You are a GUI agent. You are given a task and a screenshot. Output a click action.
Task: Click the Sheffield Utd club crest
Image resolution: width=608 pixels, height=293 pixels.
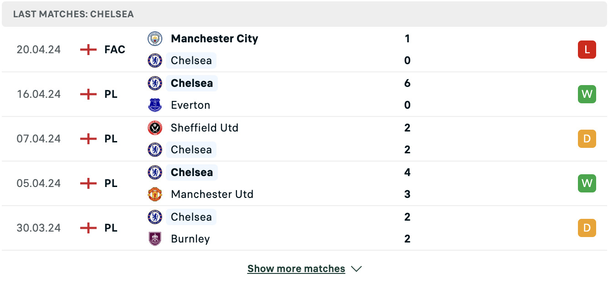tap(155, 128)
